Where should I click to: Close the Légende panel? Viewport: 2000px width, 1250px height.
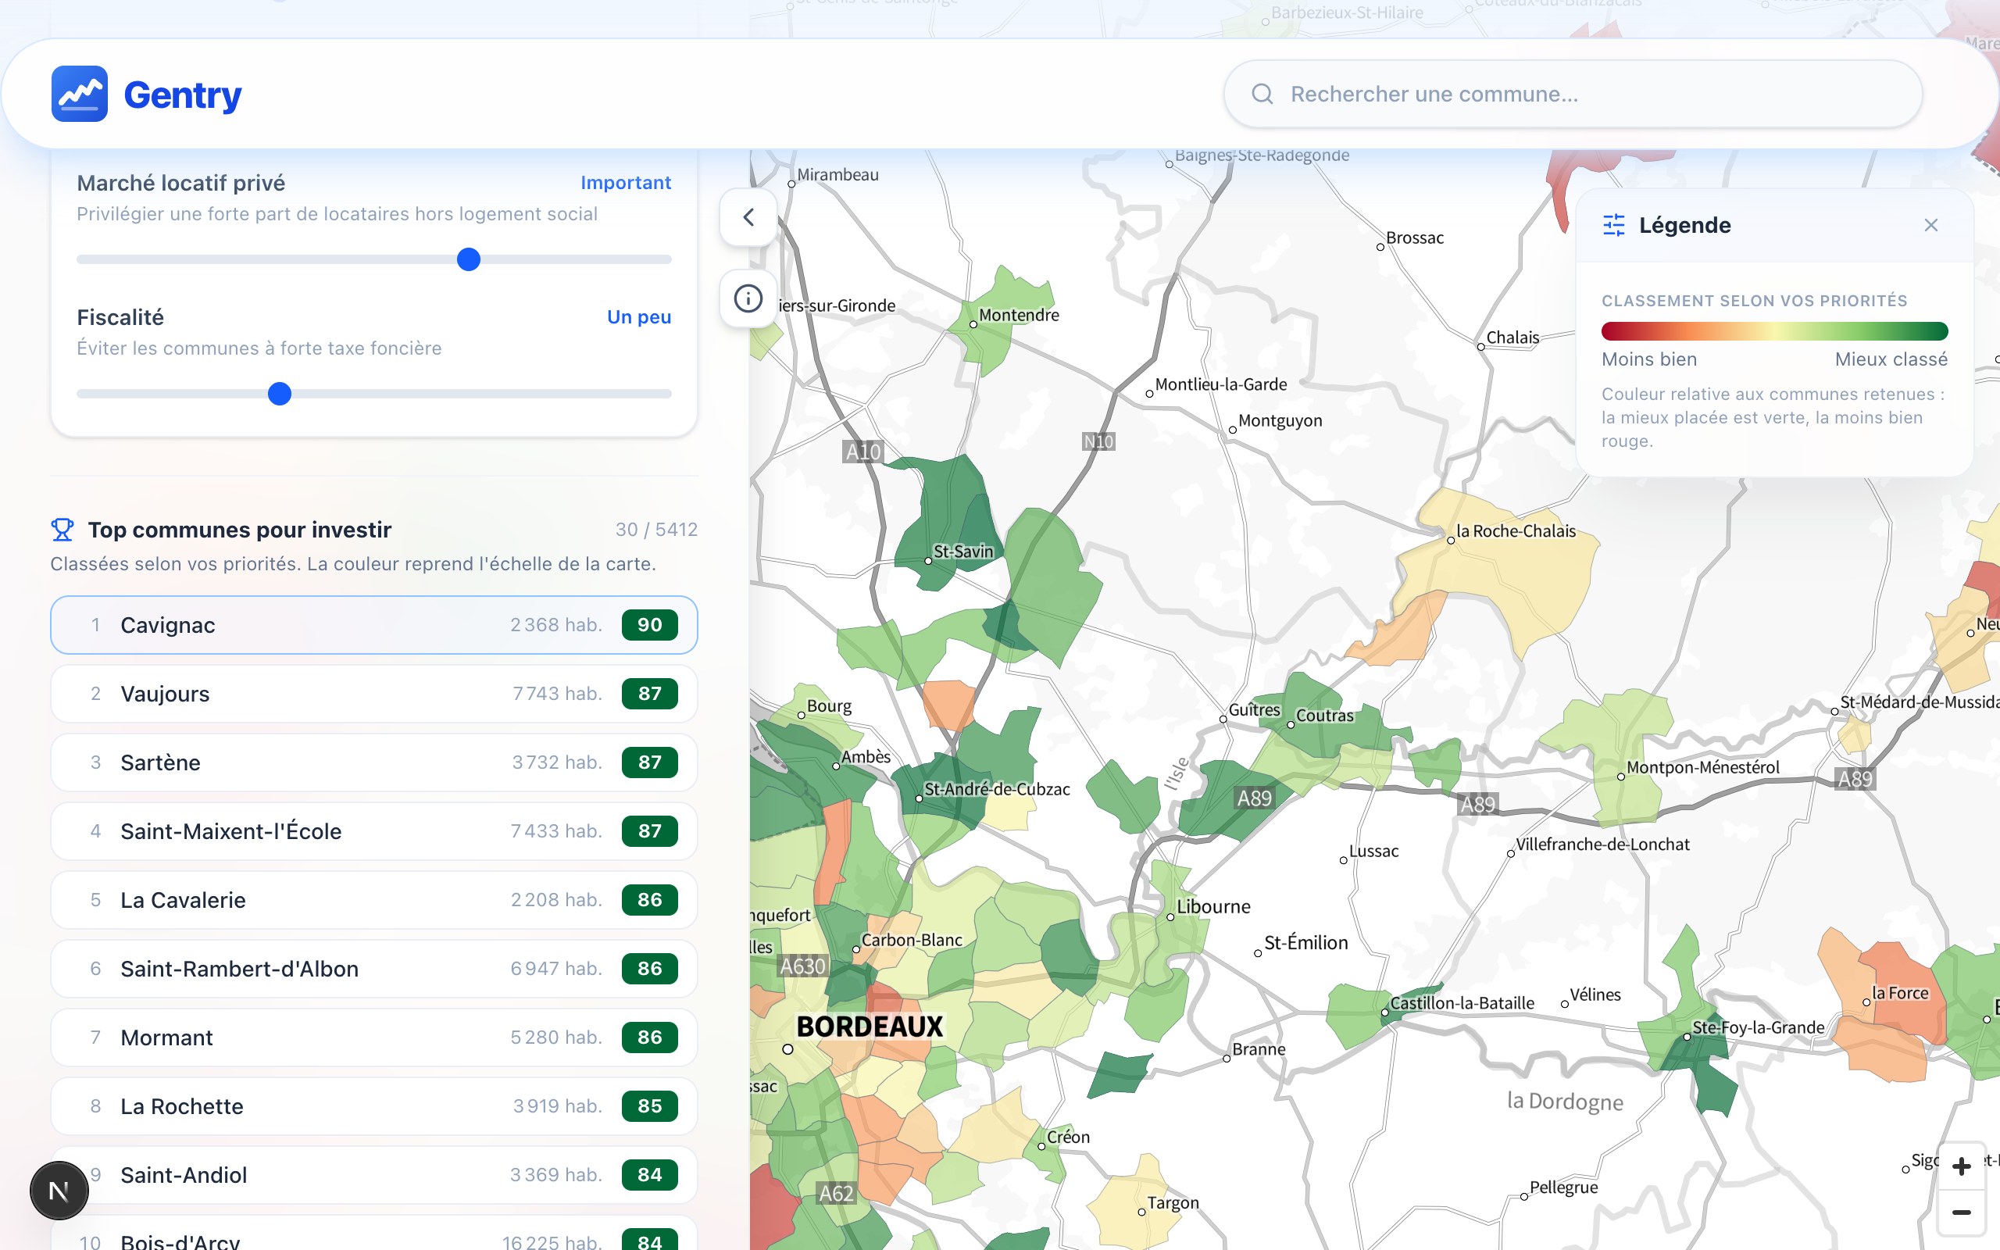[1930, 225]
